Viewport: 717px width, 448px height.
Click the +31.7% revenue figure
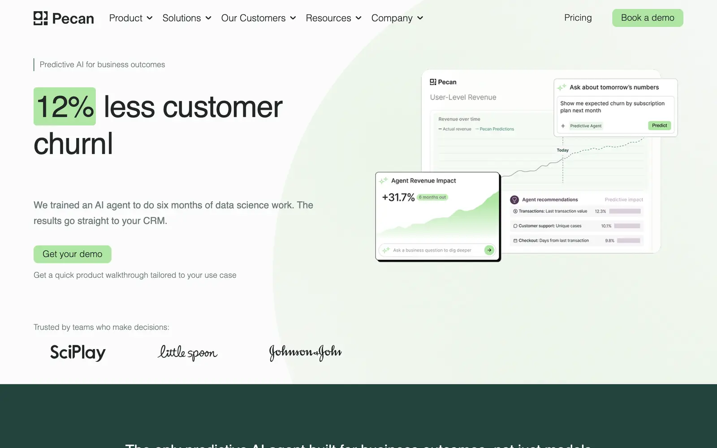[x=398, y=198]
